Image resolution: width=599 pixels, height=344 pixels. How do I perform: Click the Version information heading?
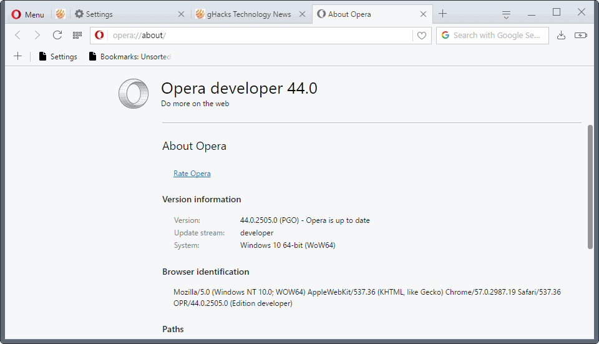202,200
